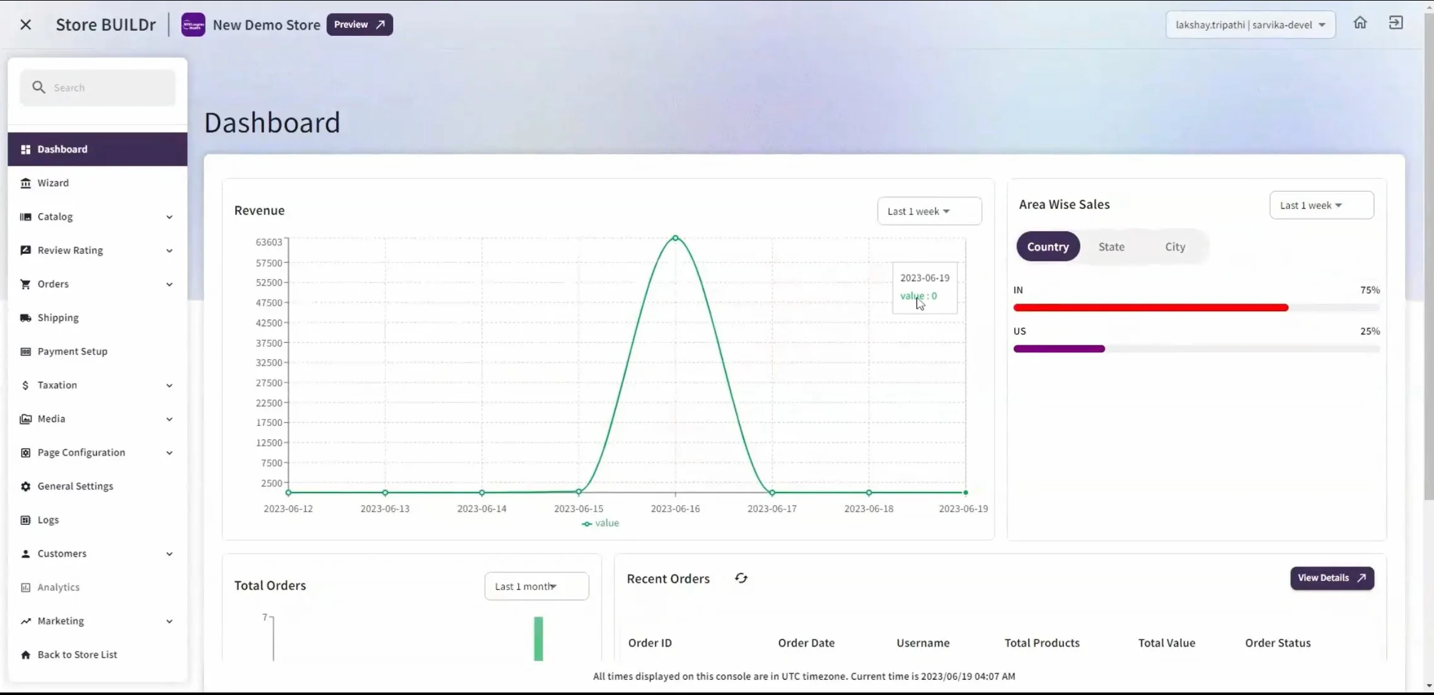Screen dimensions: 1434x695
Task: Click the Catalog icon in sidebar
Action: click(25, 217)
